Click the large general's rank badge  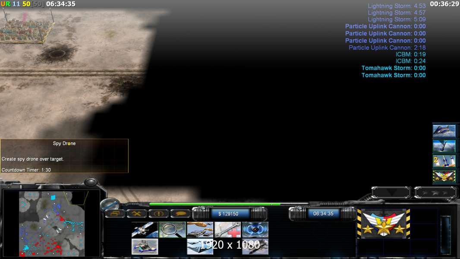[x=384, y=224]
